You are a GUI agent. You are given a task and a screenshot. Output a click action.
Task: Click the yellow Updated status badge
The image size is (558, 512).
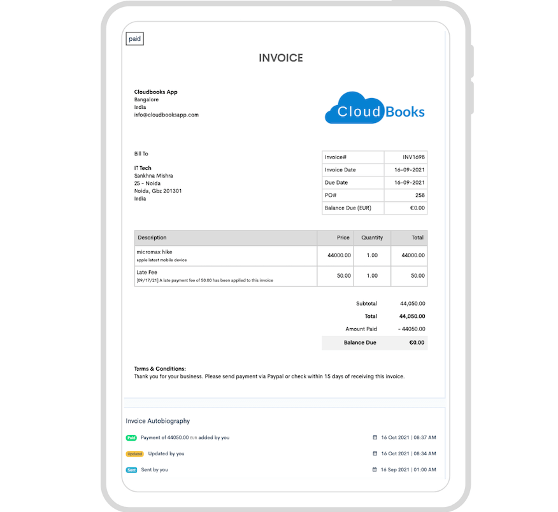coord(134,454)
